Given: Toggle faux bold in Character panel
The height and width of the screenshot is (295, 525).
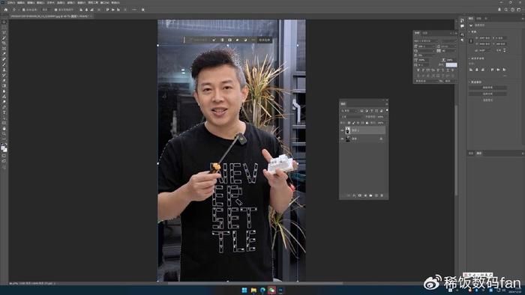Looking at the screenshot, I should tap(418, 70).
